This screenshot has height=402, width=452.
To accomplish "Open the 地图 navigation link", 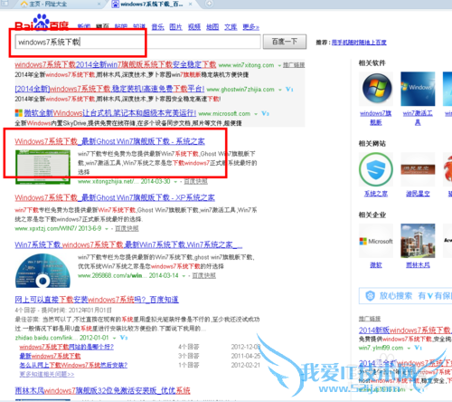I will (x=212, y=27).
